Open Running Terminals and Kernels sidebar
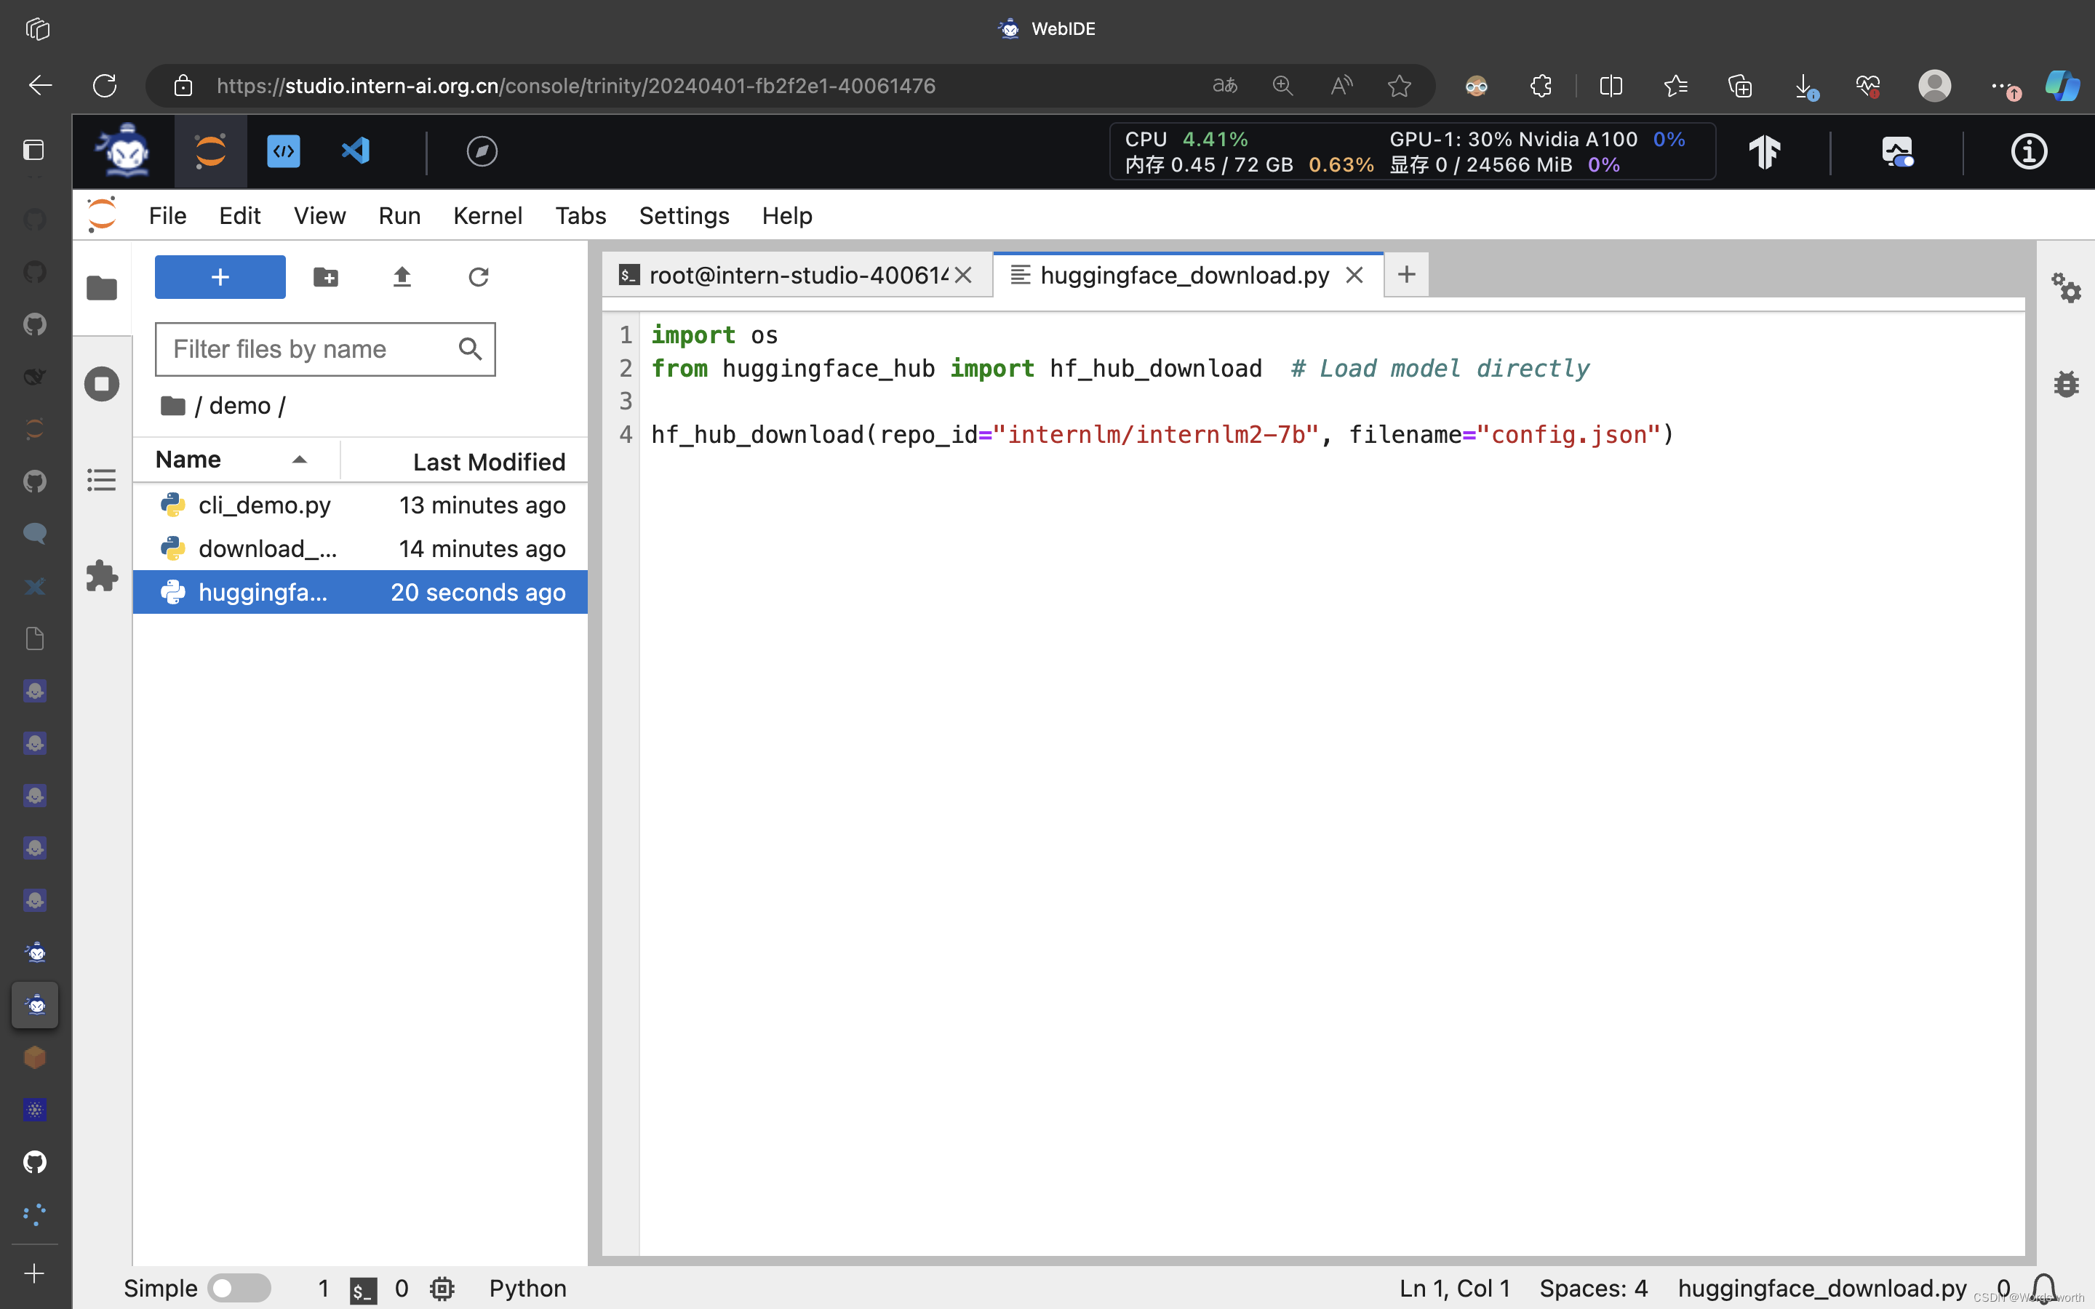The height and width of the screenshot is (1309, 2095). tap(101, 383)
